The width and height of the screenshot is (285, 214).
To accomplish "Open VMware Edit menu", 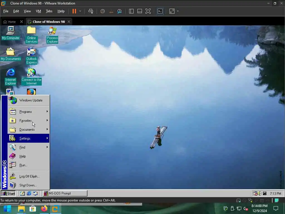I will pos(16,11).
